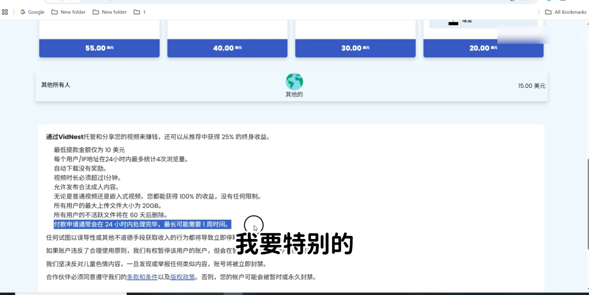Click the 100% 的收益 embedded video line
The height and width of the screenshot is (295, 589).
point(158,196)
